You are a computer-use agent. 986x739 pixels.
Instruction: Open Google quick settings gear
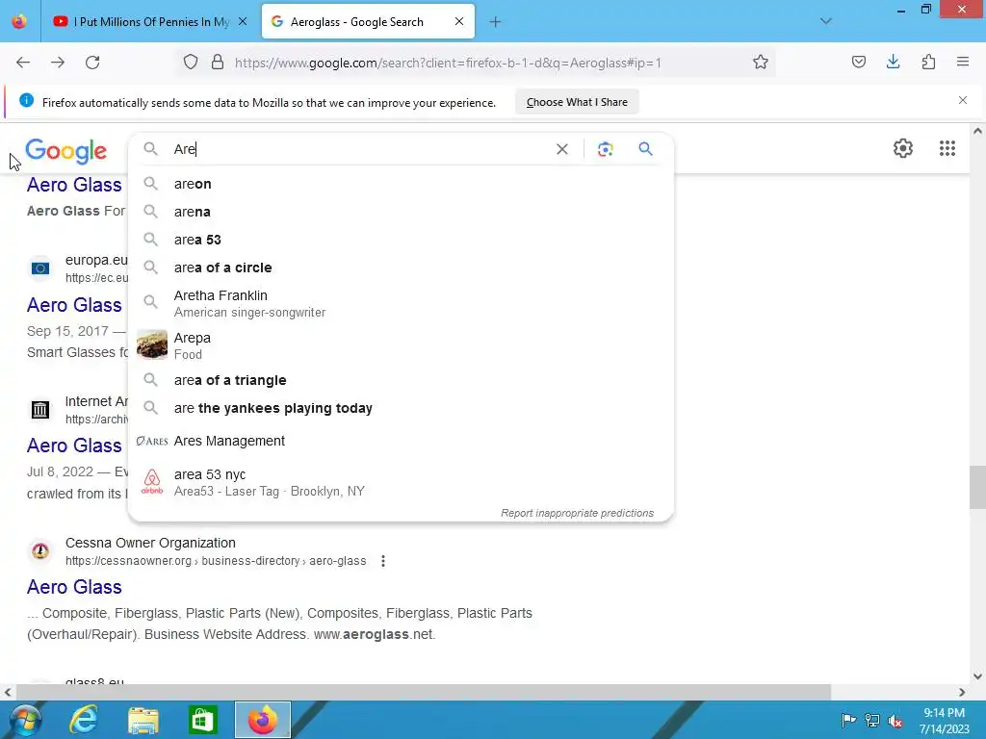903,148
